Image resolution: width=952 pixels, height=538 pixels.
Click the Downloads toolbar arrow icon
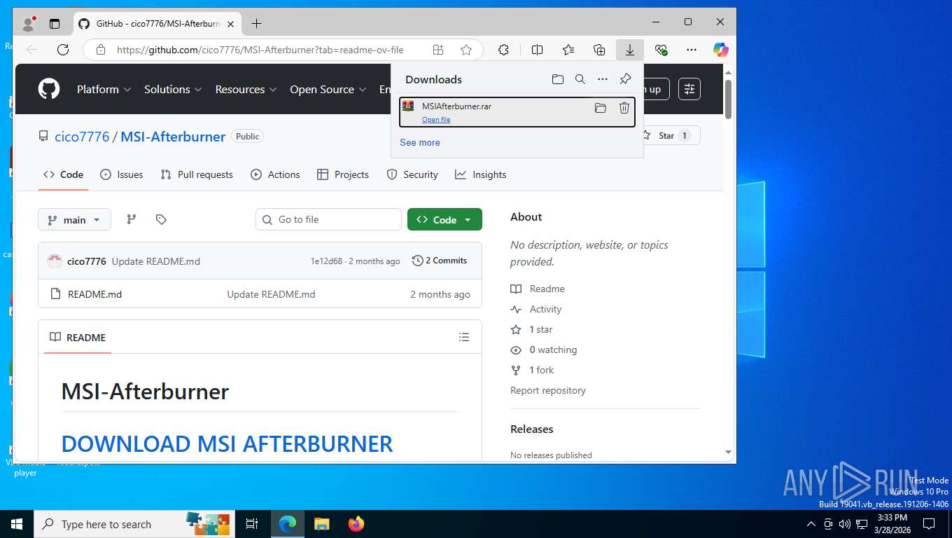pos(630,50)
